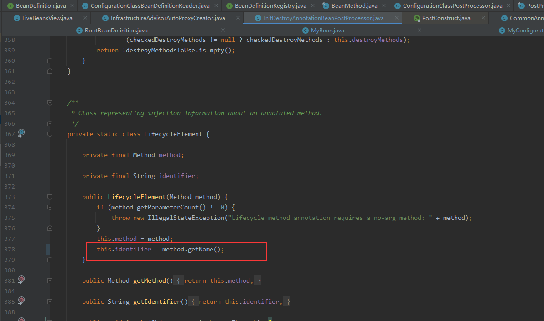Click 'LifecycleElement' in the class declaration line 367
Viewport: 544px width, 321px height.
click(173, 134)
